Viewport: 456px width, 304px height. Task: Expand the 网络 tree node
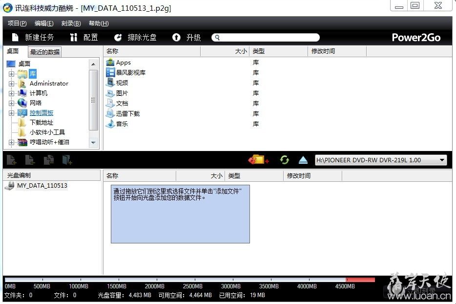[x=11, y=104]
